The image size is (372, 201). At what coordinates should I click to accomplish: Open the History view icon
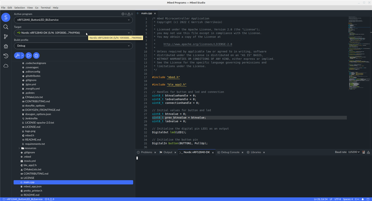point(6,56)
